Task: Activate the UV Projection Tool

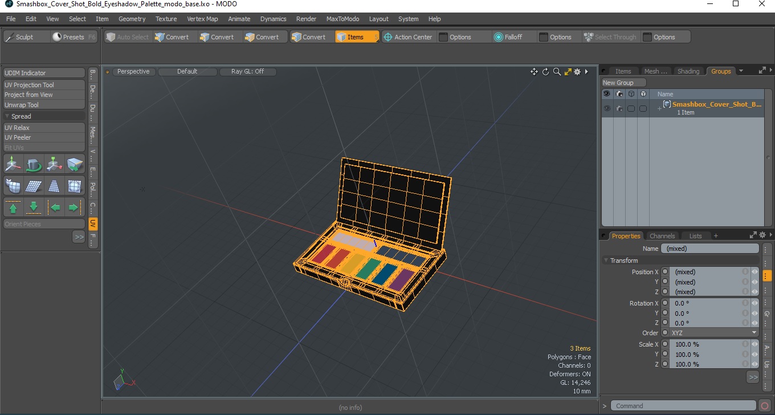Action: point(44,85)
